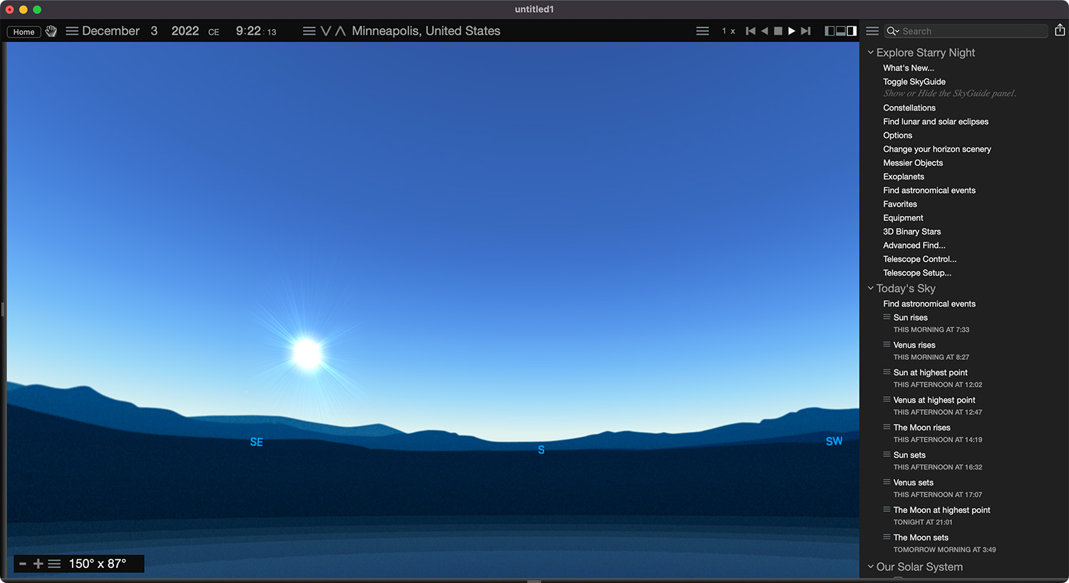Toggle the left pane layout view
Viewport: 1069px width, 583px height.
pyautogui.click(x=830, y=31)
